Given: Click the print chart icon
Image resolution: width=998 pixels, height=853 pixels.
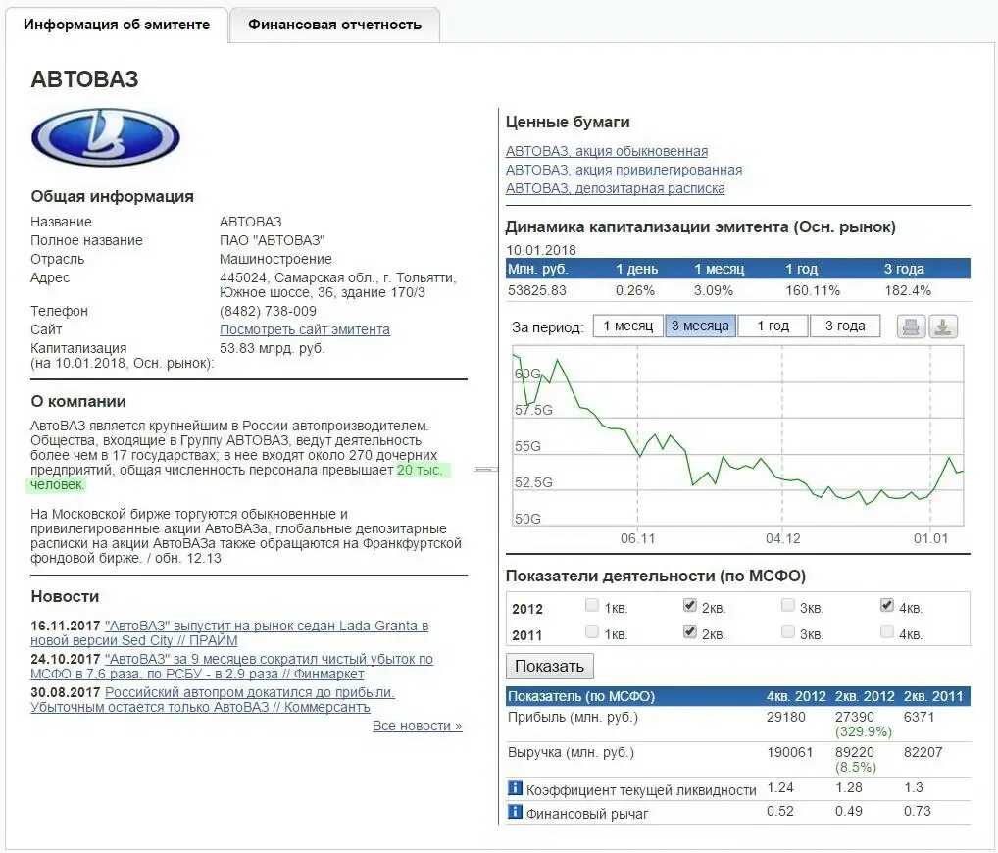Looking at the screenshot, I should click(911, 327).
